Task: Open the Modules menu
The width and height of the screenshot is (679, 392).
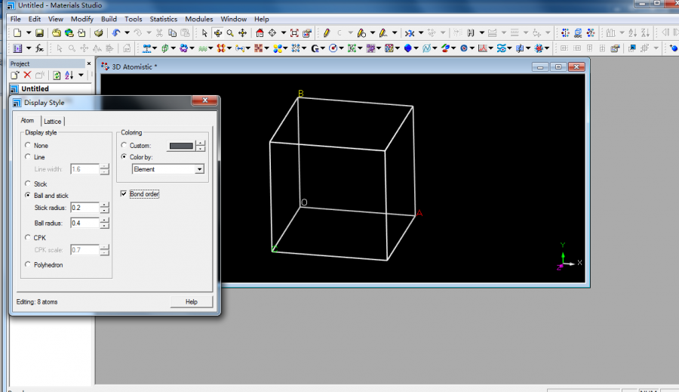Action: coord(198,19)
